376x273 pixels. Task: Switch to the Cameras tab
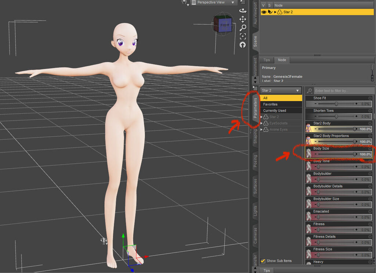(256, 235)
